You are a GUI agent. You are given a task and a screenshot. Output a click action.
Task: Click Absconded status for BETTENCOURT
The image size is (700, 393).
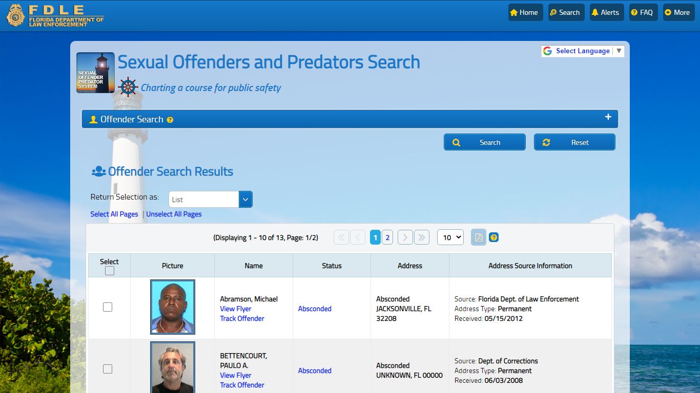pyautogui.click(x=315, y=370)
